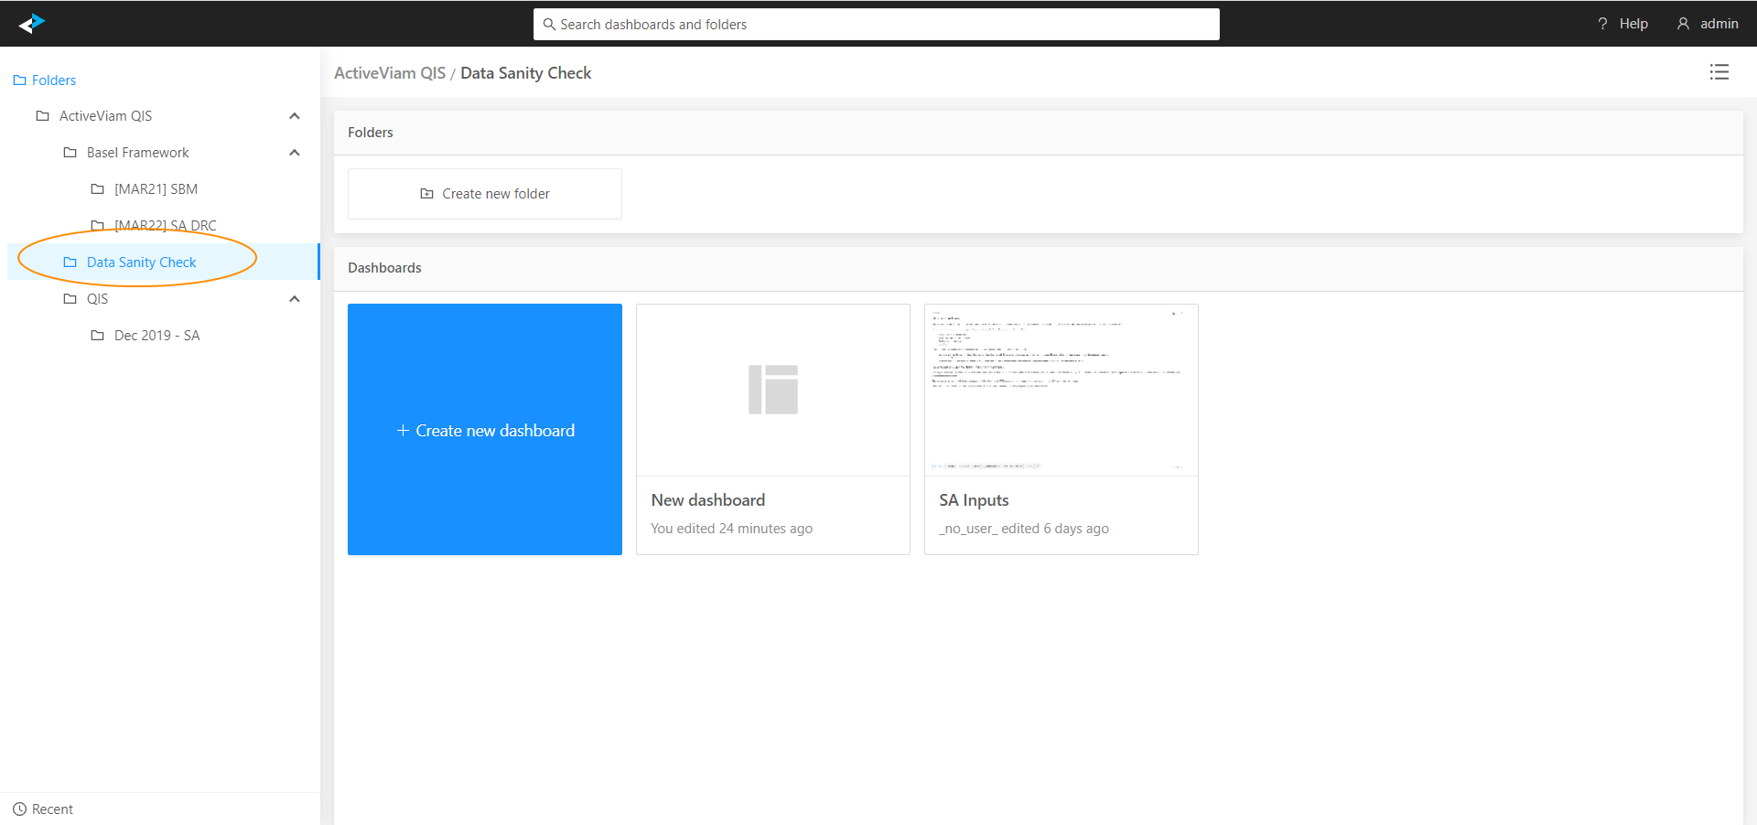Open the Recent section
Image resolution: width=1757 pixels, height=825 pixels.
pos(43,809)
